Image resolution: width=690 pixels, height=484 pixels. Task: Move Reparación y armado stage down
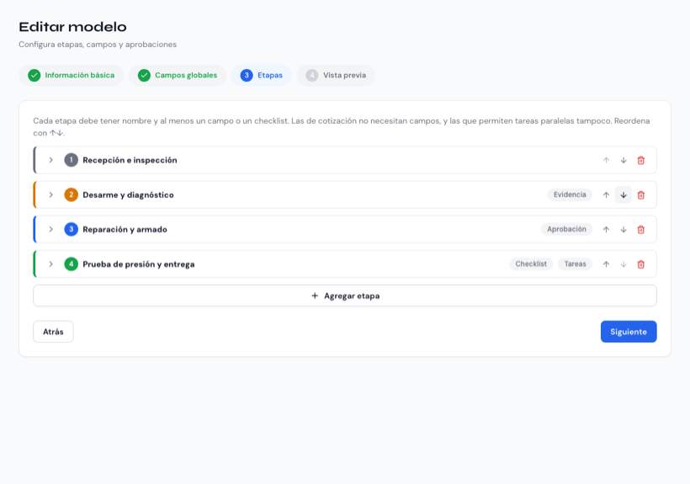[624, 230]
